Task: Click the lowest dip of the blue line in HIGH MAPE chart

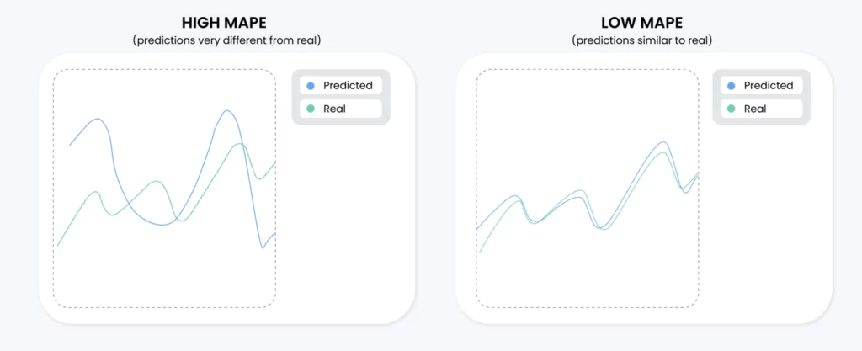Action: coord(263,247)
